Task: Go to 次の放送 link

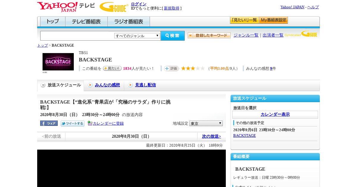Action: tap(212, 136)
